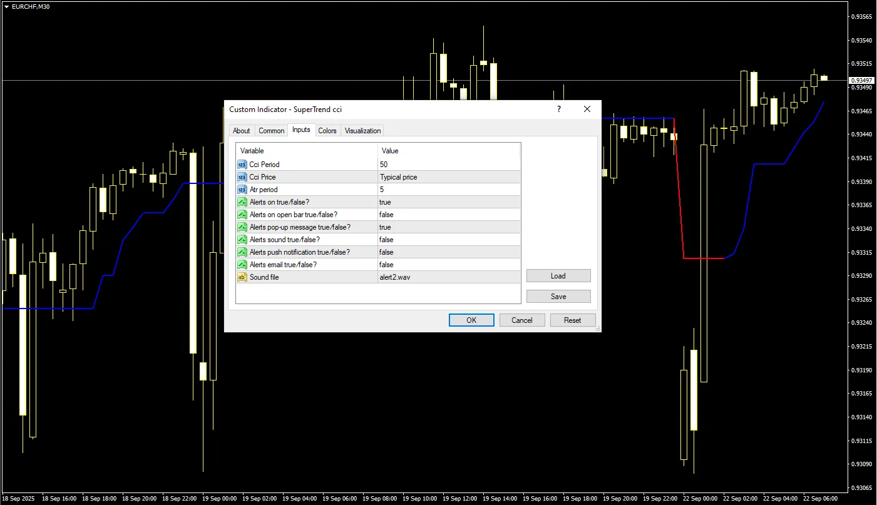
Task: Select the 'Alerts push notification' value false
Action: pyautogui.click(x=449, y=252)
